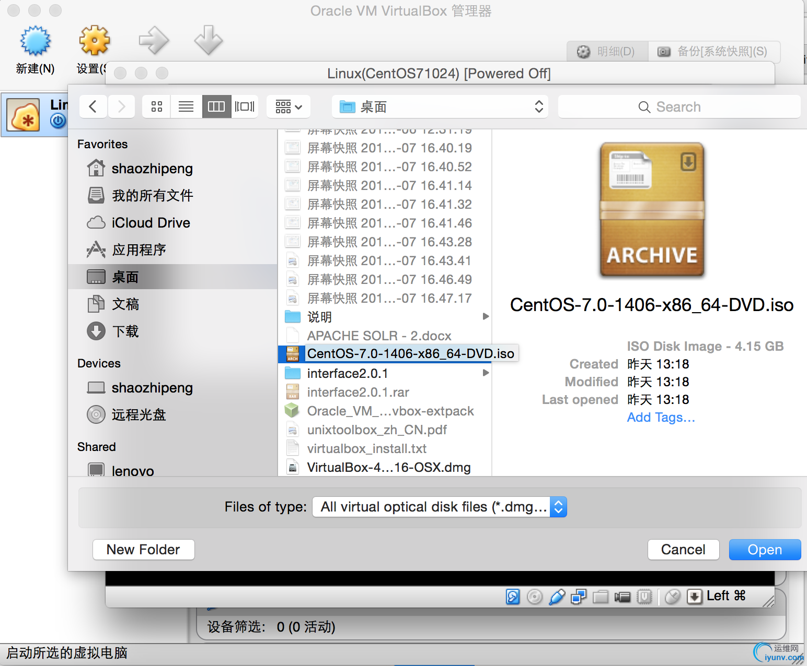Click mouse integration icon in VM status bar
This screenshot has height=666, width=807.
pyautogui.click(x=673, y=596)
